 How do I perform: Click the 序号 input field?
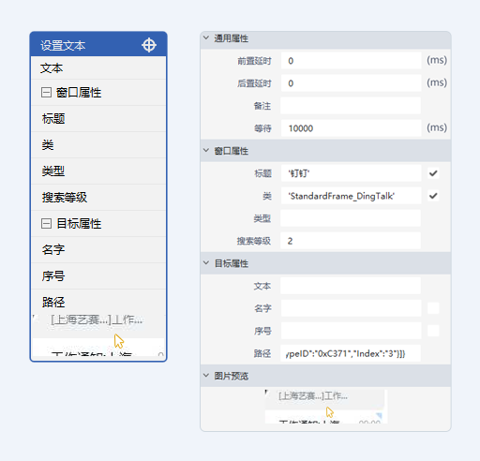coord(351,331)
